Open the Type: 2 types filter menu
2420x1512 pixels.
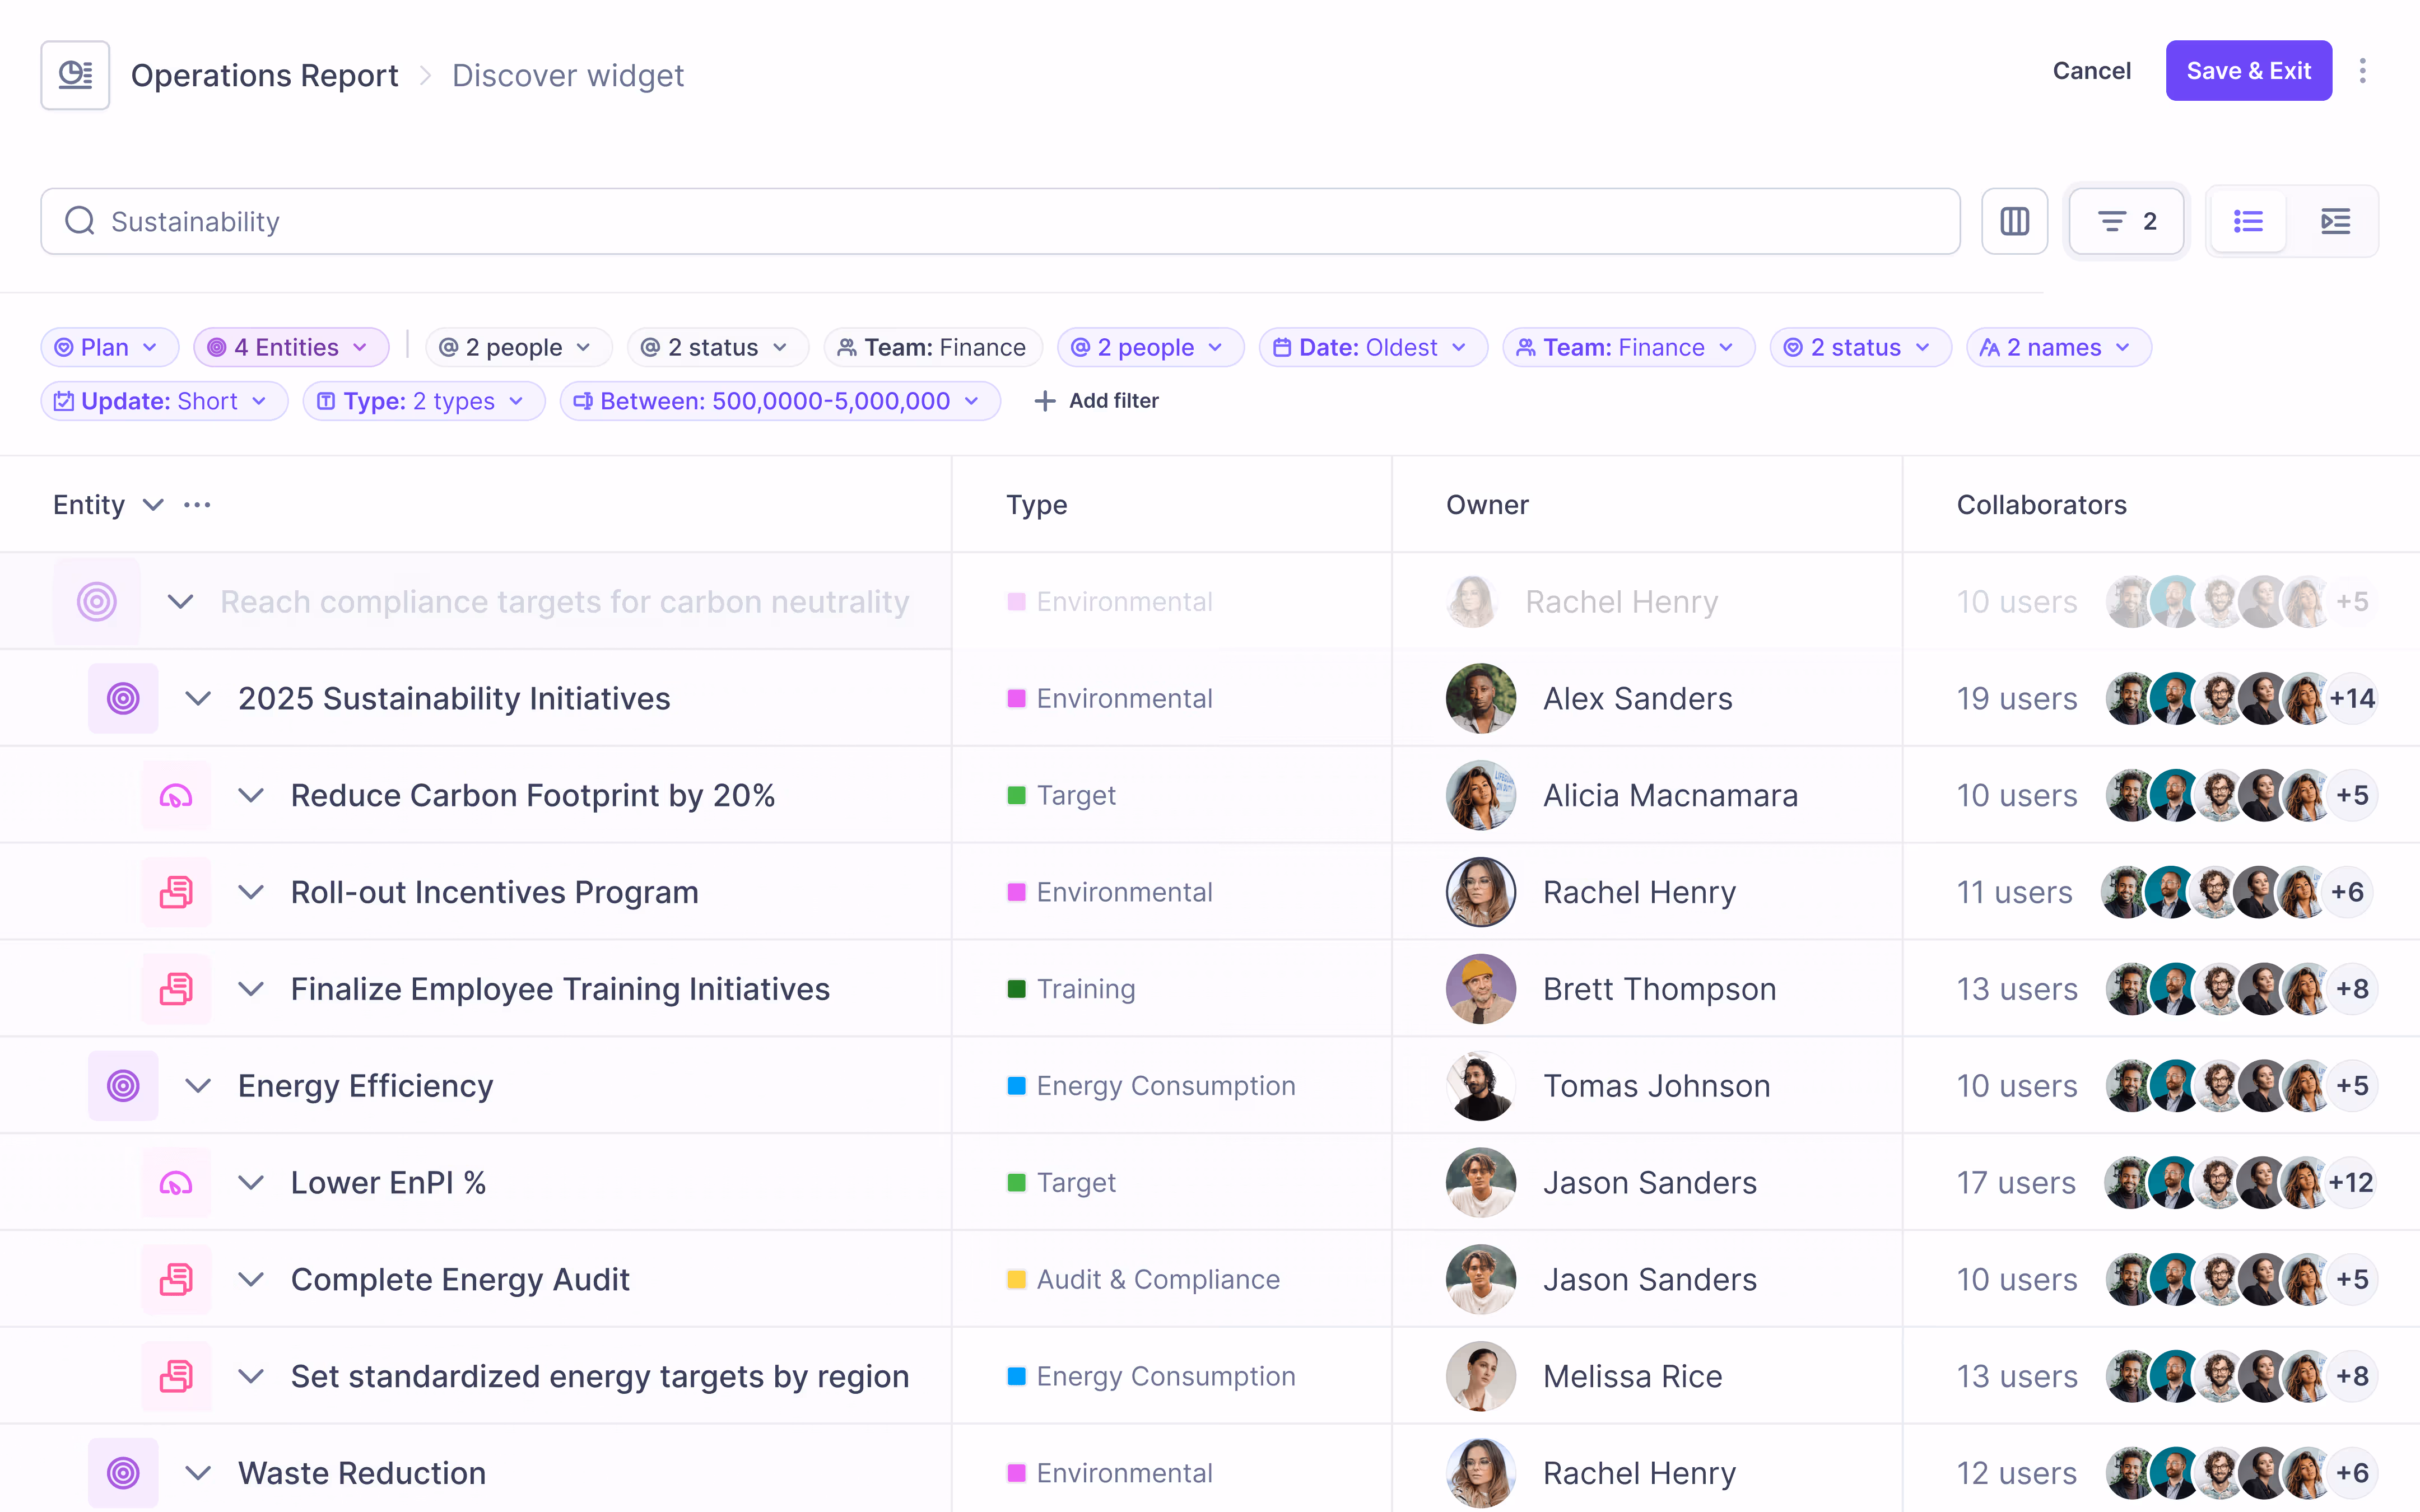click(424, 401)
